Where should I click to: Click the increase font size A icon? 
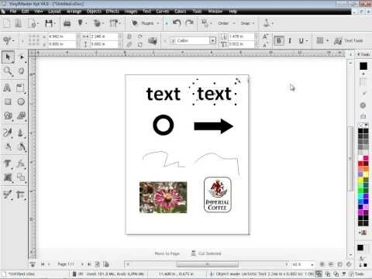point(265,37)
